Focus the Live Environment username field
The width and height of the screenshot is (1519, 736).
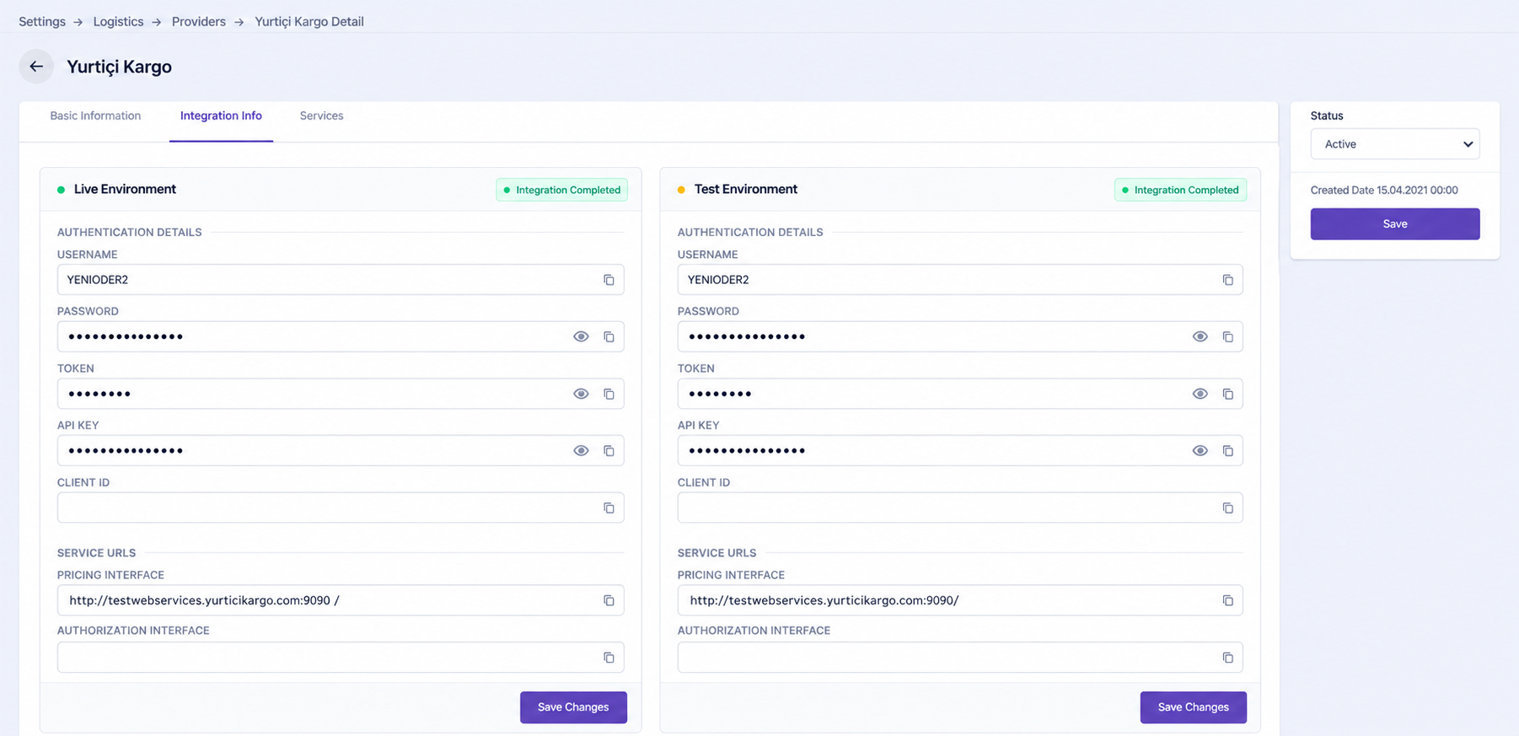click(341, 280)
